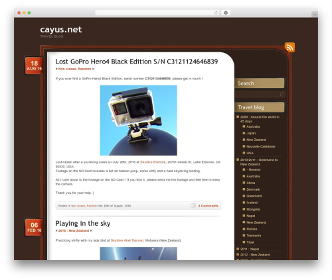Open a new browser tab with plus

tap(315, 15)
